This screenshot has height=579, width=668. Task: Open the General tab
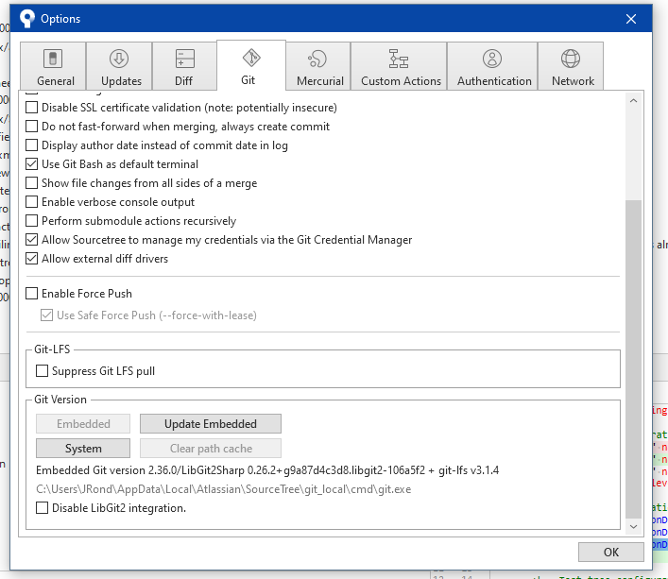pyautogui.click(x=53, y=66)
